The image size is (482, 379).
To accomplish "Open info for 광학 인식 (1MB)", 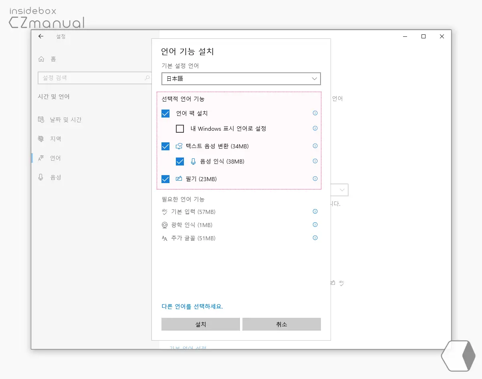I will click(315, 225).
